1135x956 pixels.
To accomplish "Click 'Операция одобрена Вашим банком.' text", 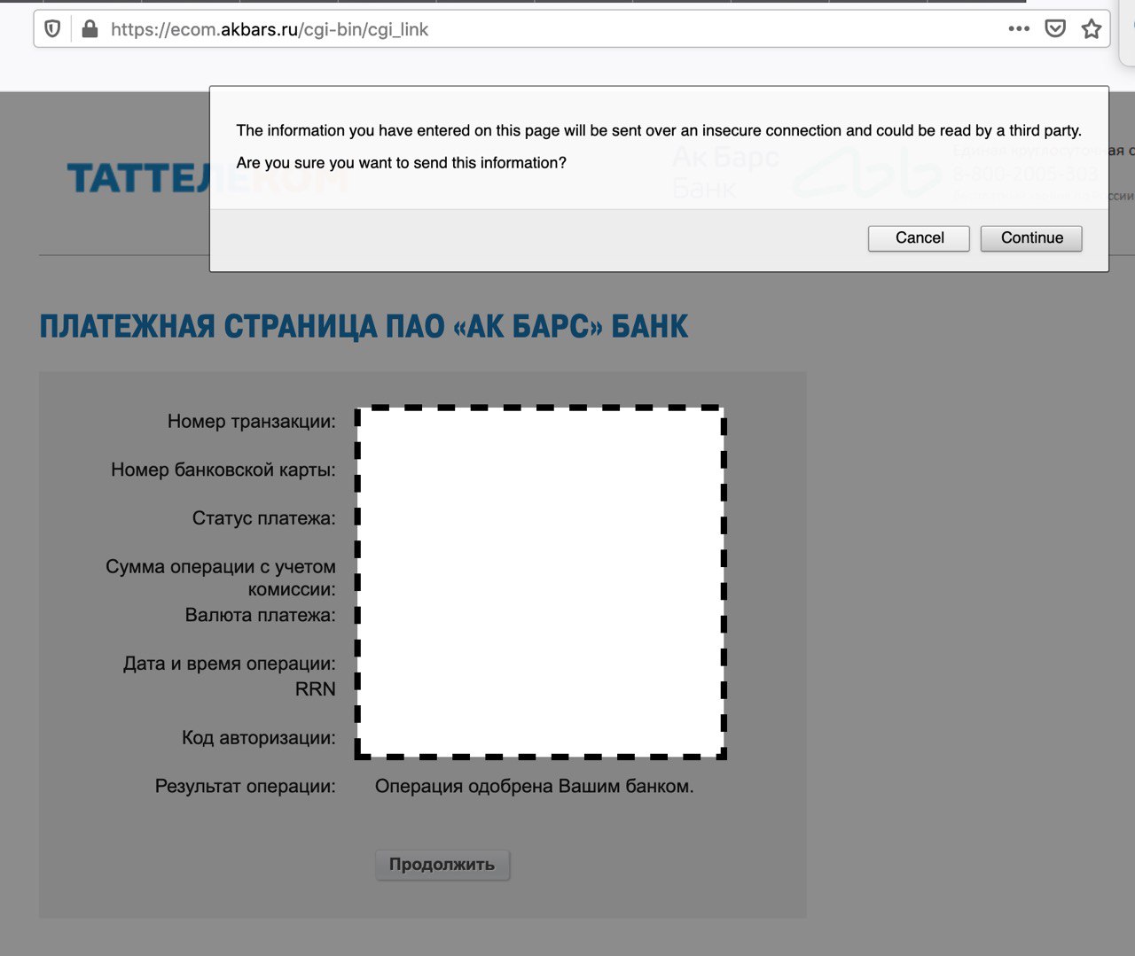I will (x=535, y=786).
